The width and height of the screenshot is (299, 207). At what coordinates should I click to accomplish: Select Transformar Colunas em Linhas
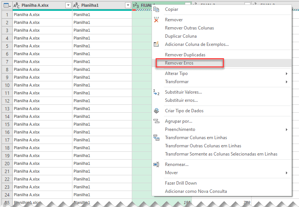click(222, 138)
